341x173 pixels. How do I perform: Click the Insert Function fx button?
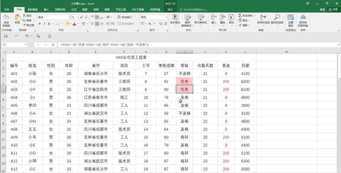53,45
